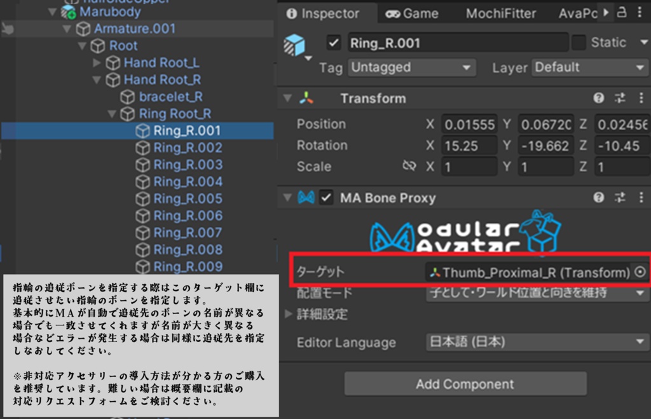Click the Ring Root_R cube icon
This screenshot has width=651, height=419.
tap(127, 114)
